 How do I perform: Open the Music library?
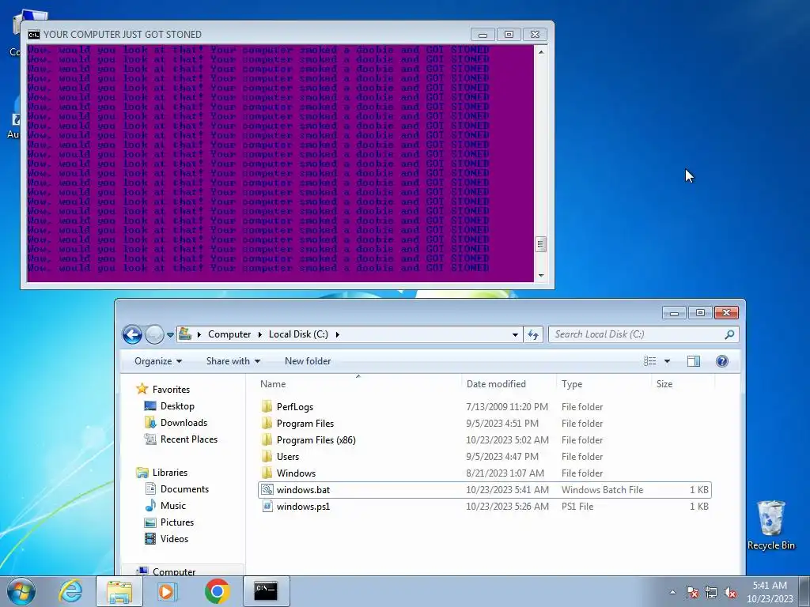click(172, 505)
